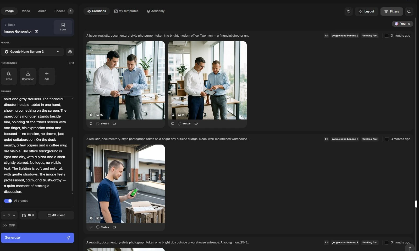Open the 4K Fast quality selector

[56, 215]
